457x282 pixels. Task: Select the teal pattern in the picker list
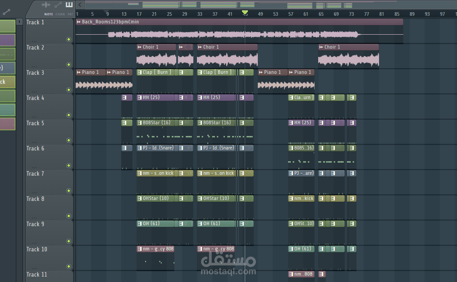pos(8,110)
